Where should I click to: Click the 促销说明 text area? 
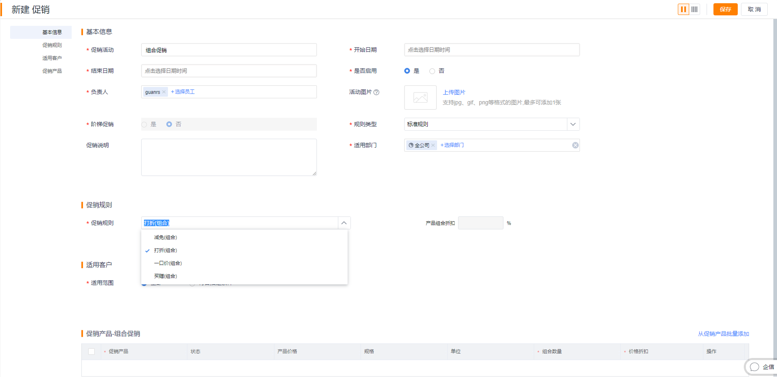[x=229, y=157]
